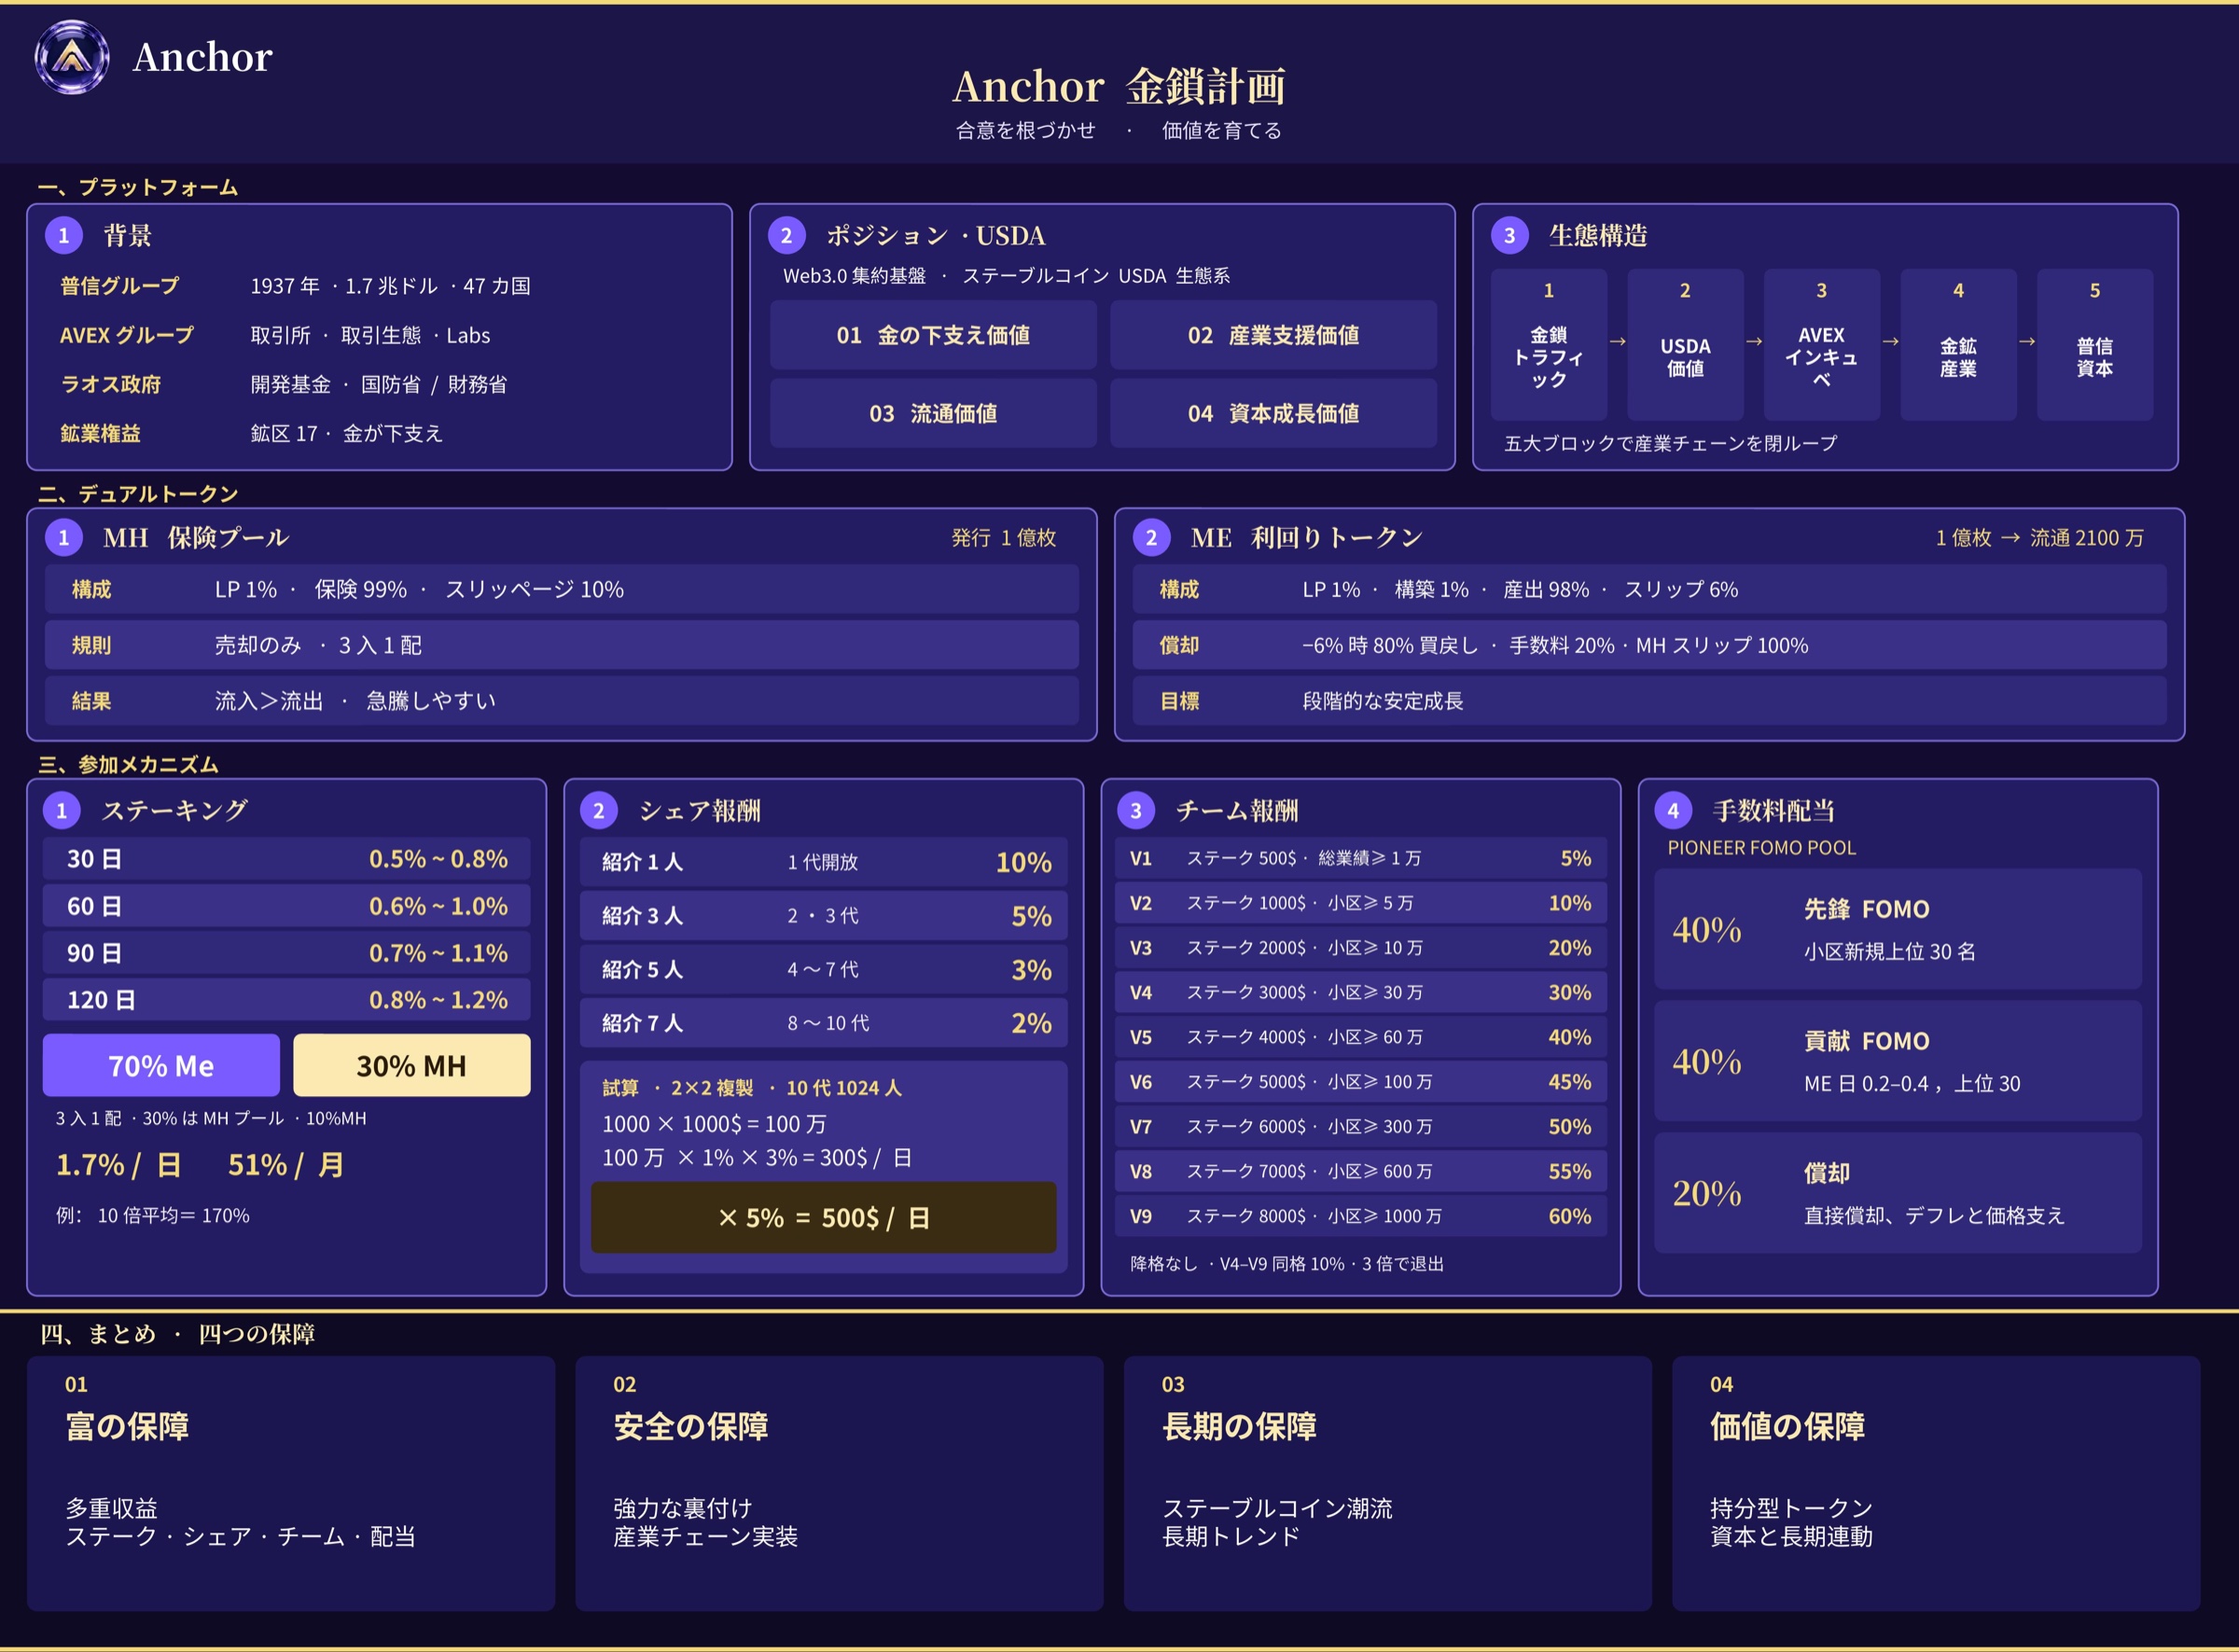The height and width of the screenshot is (1652, 2239).
Task: Click the Anchor logo icon
Action: (x=72, y=57)
